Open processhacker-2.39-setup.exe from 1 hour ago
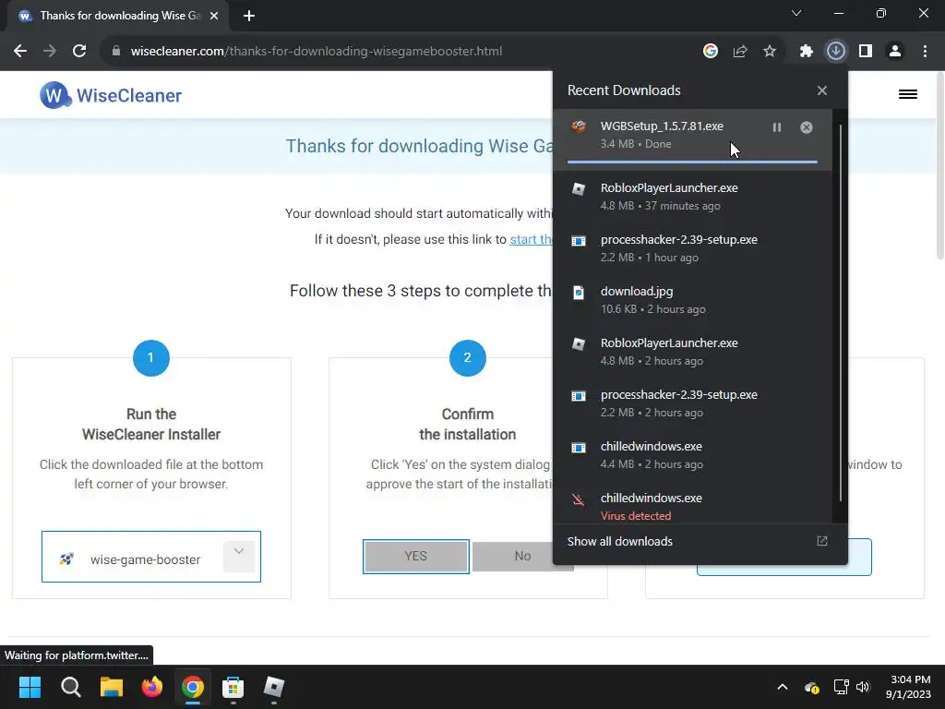Screen dimensions: 945x709 coord(692,248)
